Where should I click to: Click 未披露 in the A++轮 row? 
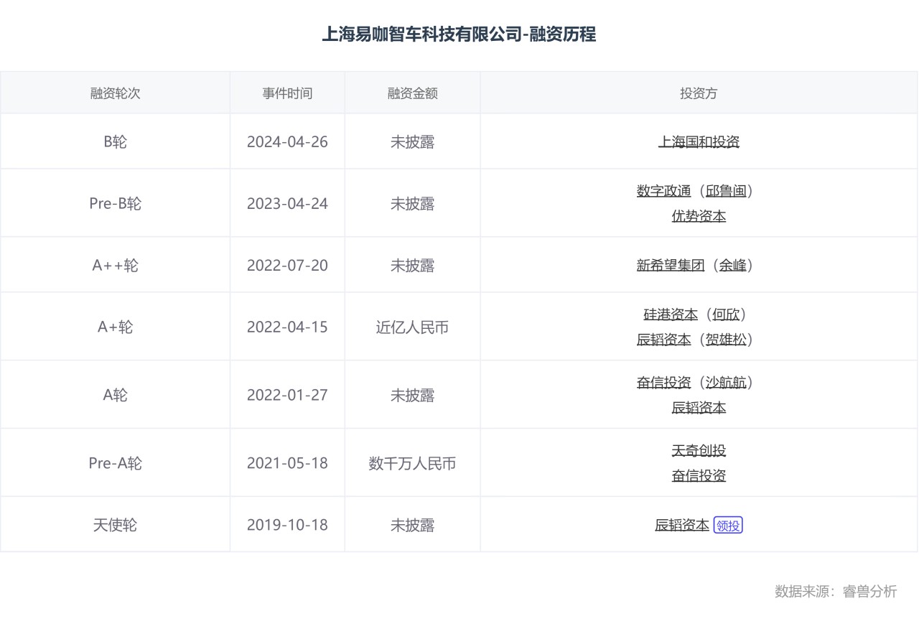pyautogui.click(x=412, y=265)
